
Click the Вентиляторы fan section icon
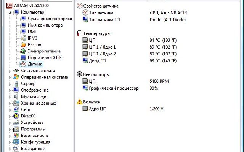[x=79, y=74]
